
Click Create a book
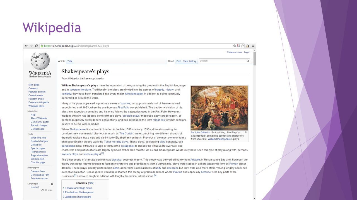click(38, 171)
